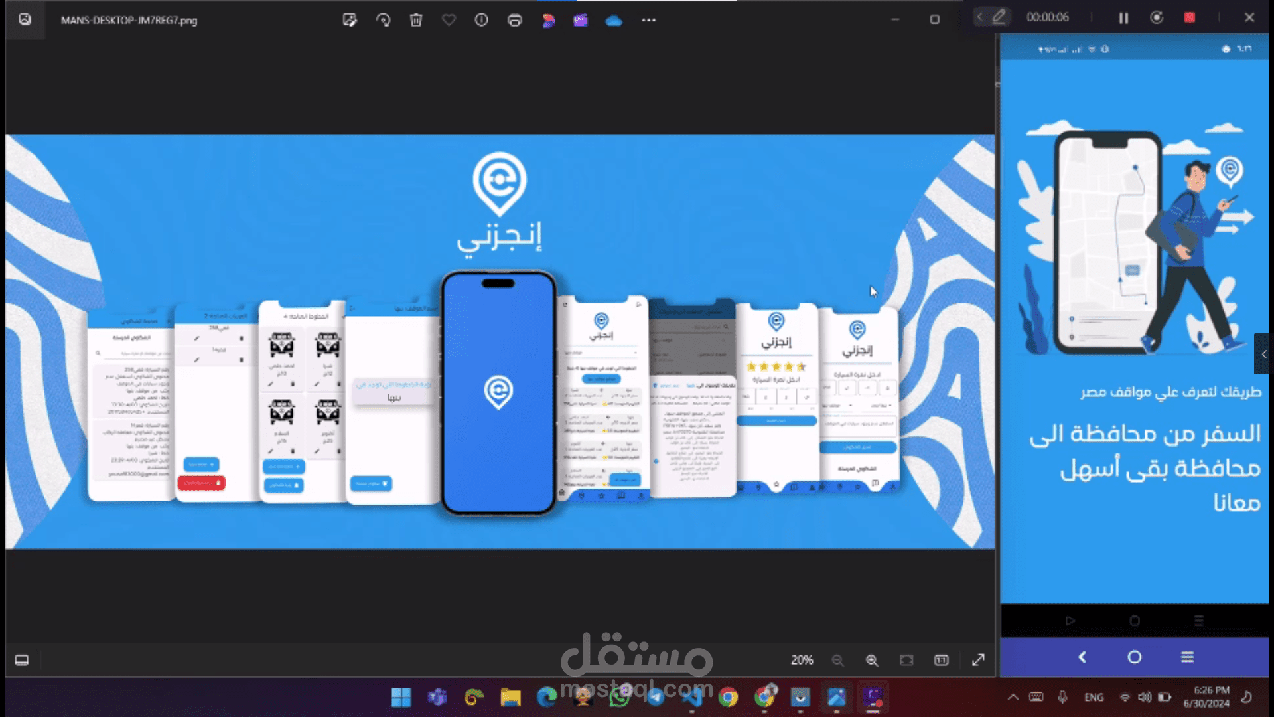Add image to favorites with the heart icon
Image resolution: width=1274 pixels, height=717 pixels.
click(449, 20)
